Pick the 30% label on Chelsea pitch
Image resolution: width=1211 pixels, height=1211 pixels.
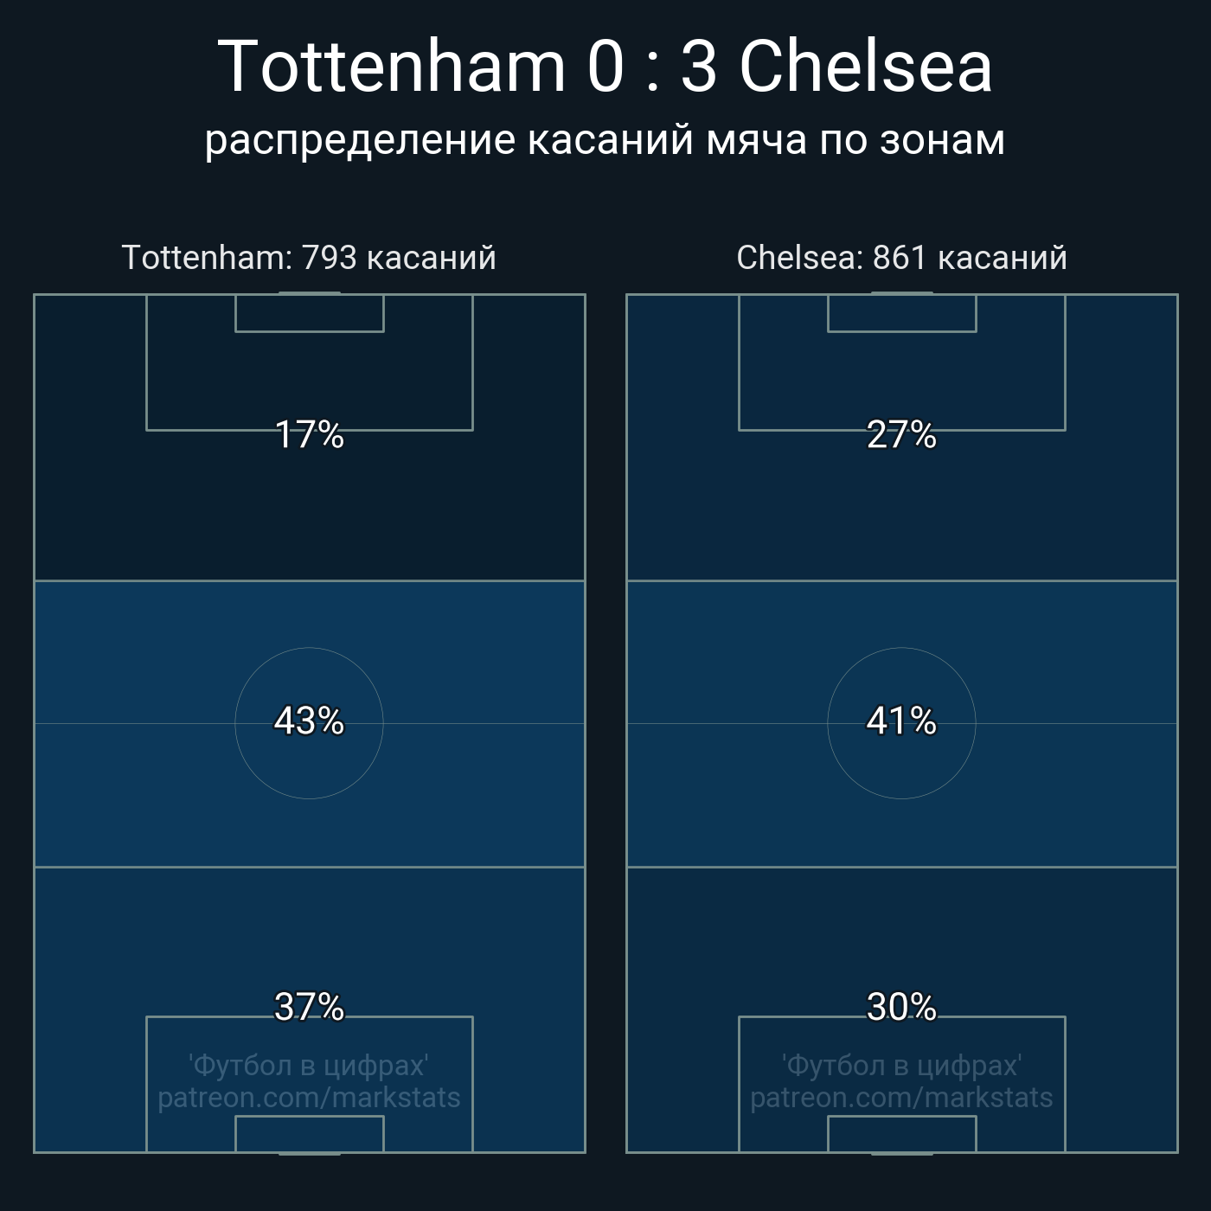point(901,1007)
